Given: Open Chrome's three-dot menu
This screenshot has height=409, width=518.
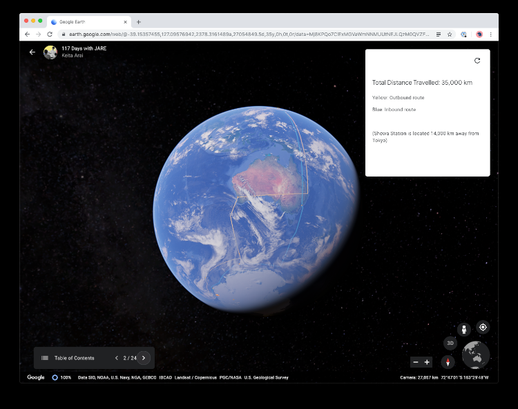Looking at the screenshot, I should tap(490, 34).
